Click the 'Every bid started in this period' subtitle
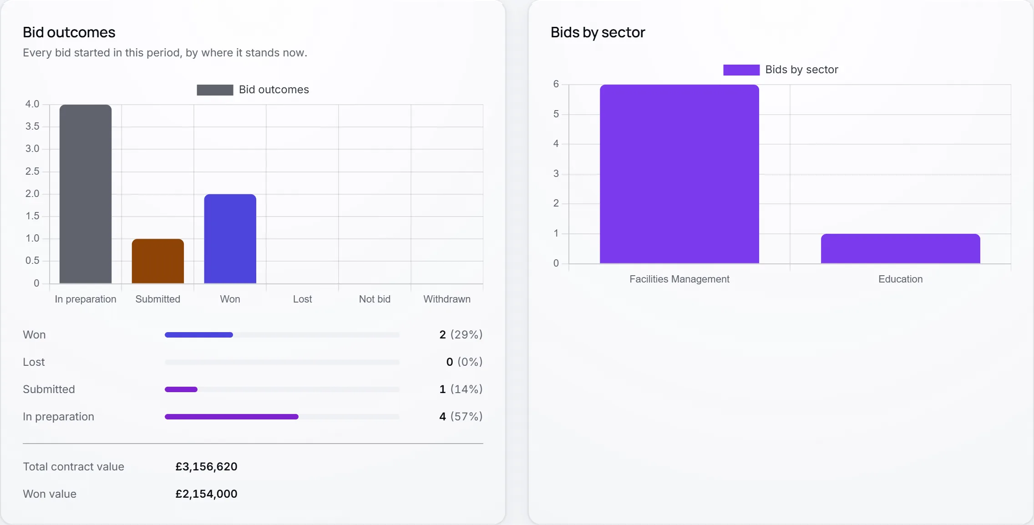Viewport: 1034px width, 525px height. tap(165, 53)
